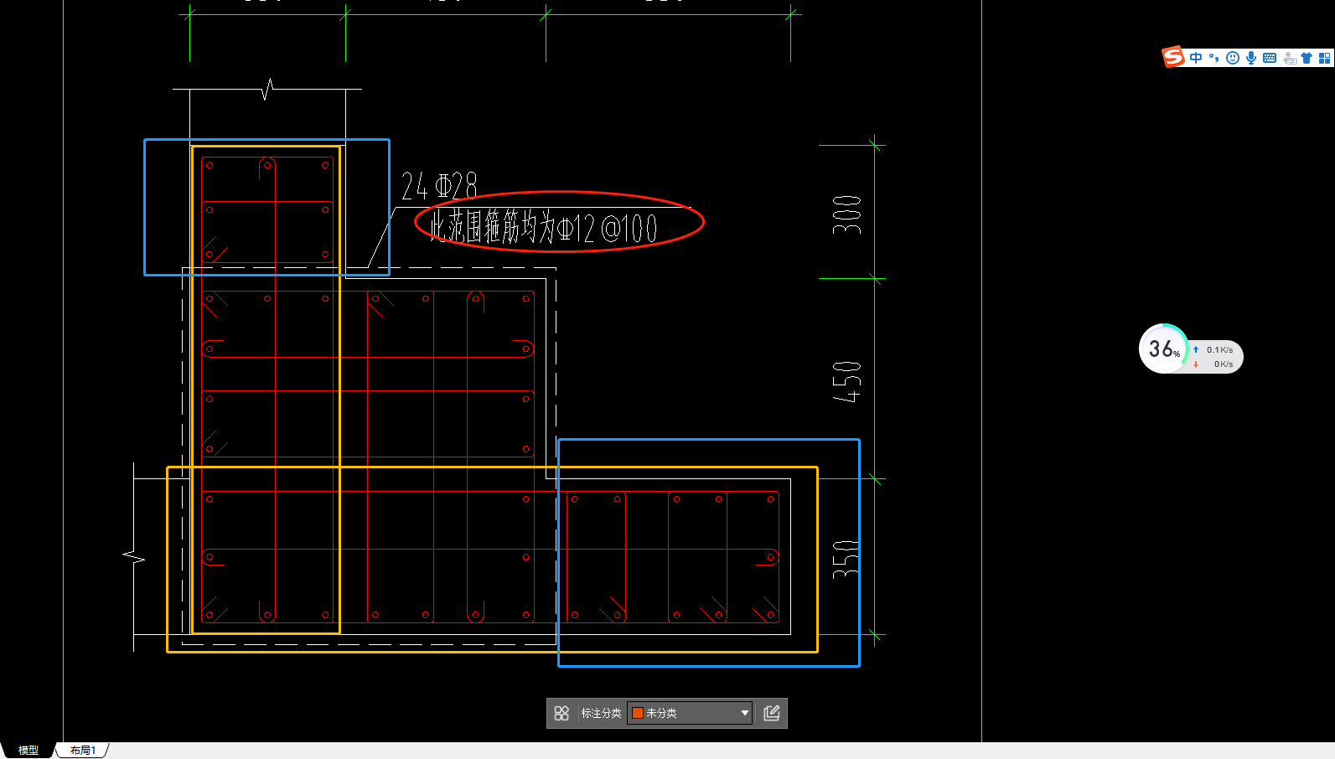The height and width of the screenshot is (759, 1335).
Task: Start voice input with microphone icon
Action: tap(1251, 58)
